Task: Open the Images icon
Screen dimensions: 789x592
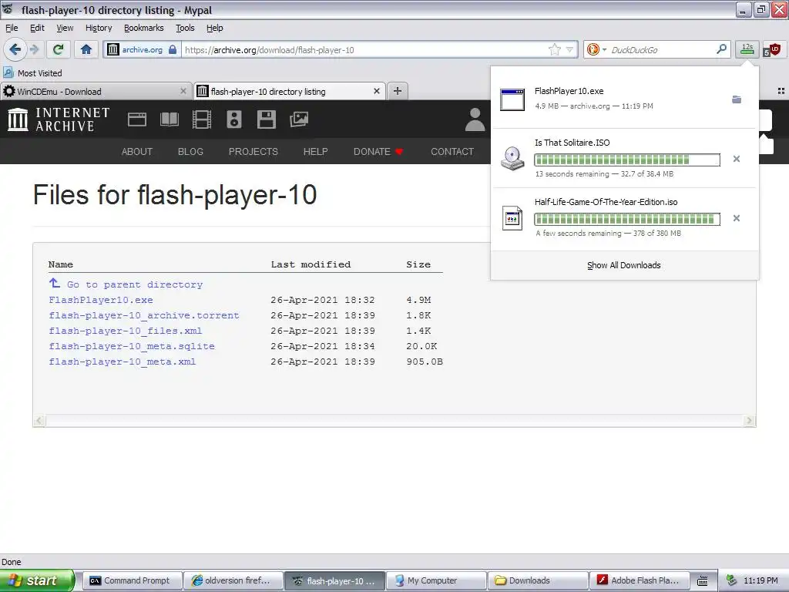Action: (299, 119)
